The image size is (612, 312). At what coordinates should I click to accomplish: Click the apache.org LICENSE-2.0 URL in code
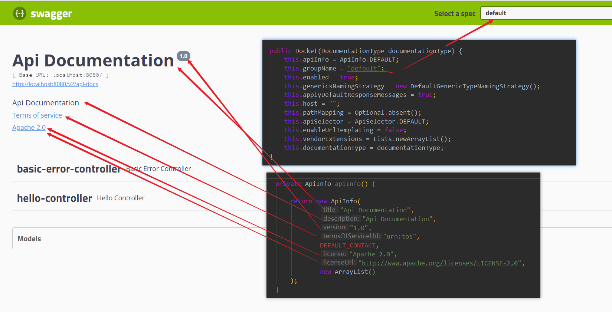tap(440, 263)
